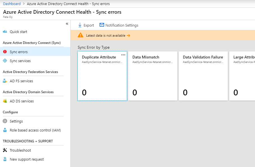Open the Duplicate Attribute tile ellipsis menu
The image size is (255, 167).
coord(123,55)
